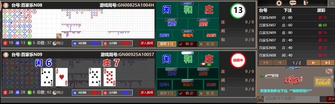Open statistics for table N09

pos(58,92)
